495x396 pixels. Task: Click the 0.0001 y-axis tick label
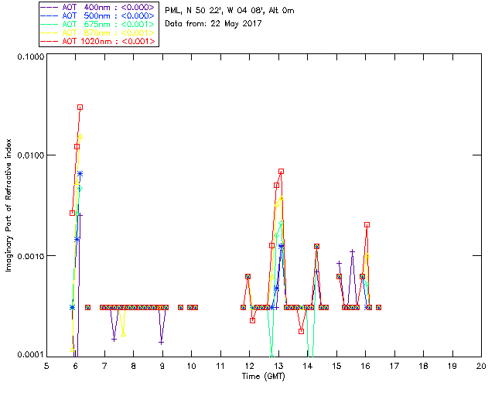(x=29, y=355)
